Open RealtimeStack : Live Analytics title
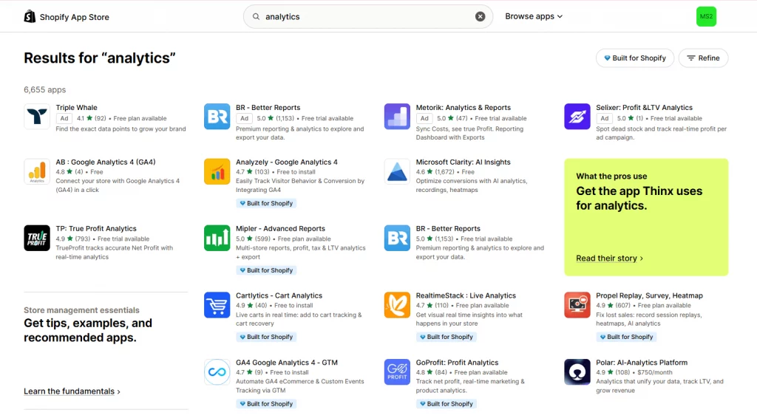The image size is (757, 418). coord(466,295)
